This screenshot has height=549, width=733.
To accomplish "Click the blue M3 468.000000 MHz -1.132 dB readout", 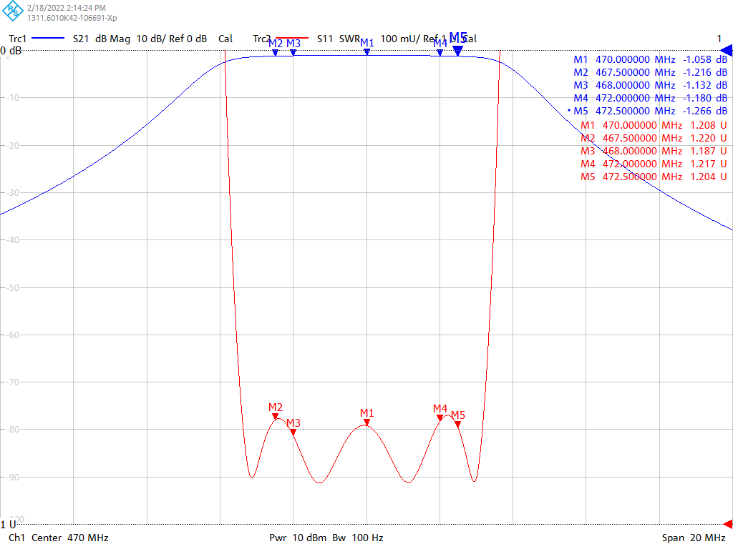I will (650, 85).
